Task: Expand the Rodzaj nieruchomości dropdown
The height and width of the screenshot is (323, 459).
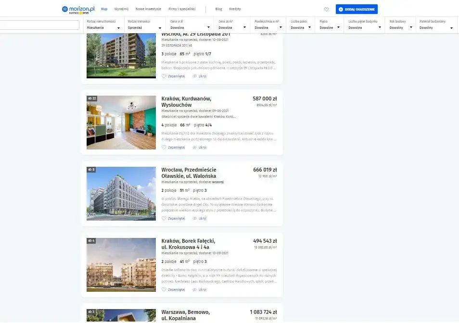Action: point(103,25)
